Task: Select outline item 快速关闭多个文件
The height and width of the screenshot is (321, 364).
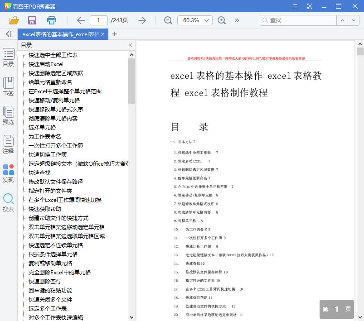Action: (x=50, y=299)
